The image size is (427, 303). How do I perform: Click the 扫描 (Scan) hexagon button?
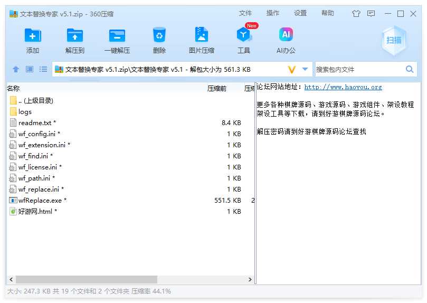(x=394, y=41)
